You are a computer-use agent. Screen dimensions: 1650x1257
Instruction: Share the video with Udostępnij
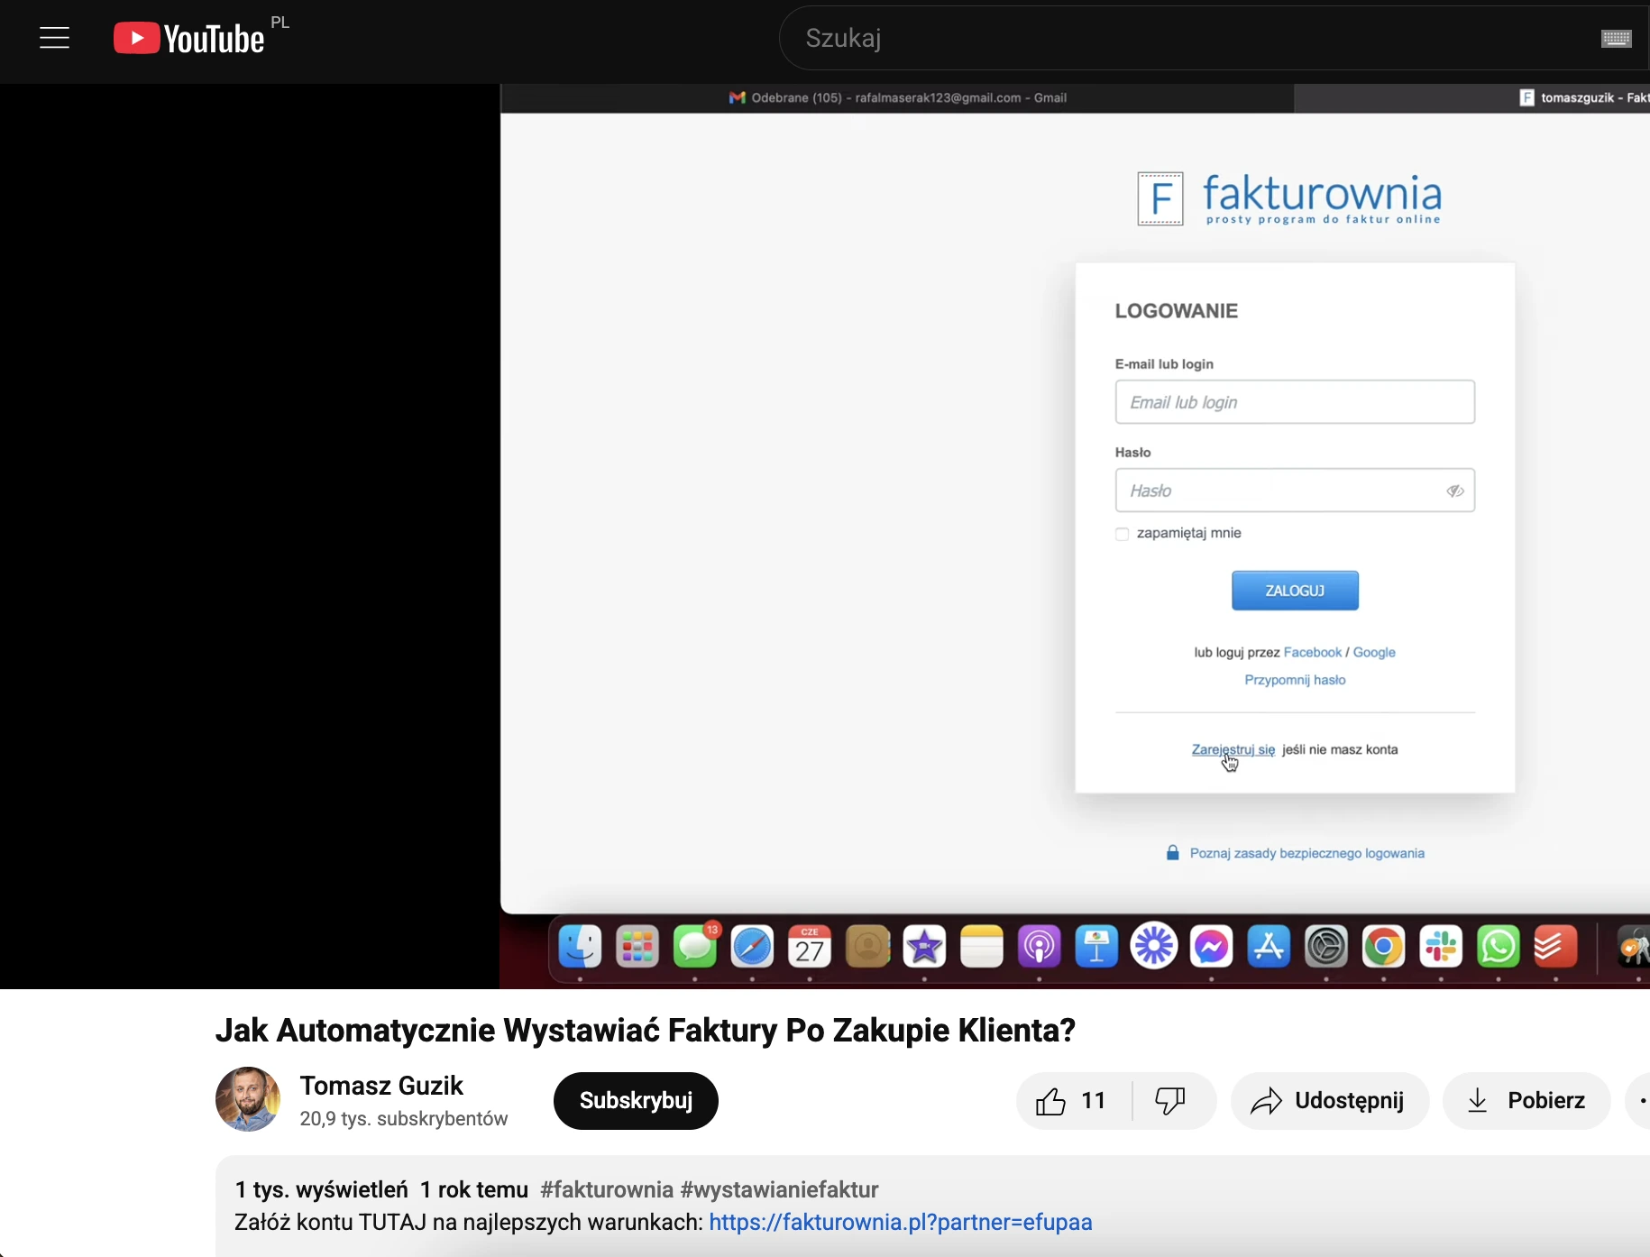coord(1330,1101)
